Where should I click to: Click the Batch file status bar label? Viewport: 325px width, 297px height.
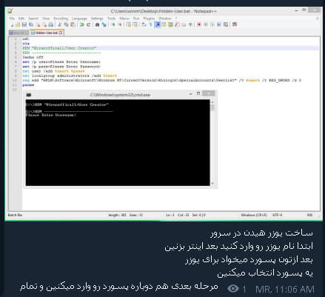pyautogui.click(x=15, y=215)
